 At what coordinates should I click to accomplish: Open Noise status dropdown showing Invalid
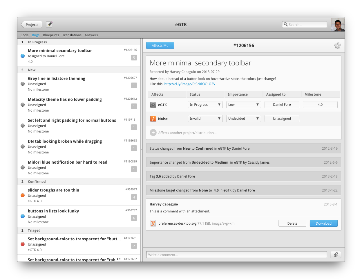205,119
